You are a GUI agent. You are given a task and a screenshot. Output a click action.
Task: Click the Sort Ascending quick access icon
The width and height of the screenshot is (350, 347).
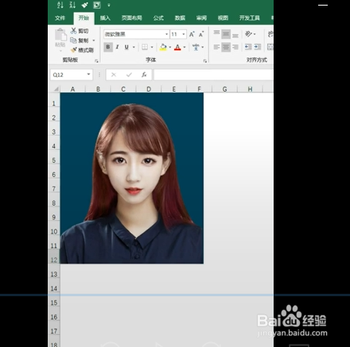pyautogui.click(x=60, y=5)
